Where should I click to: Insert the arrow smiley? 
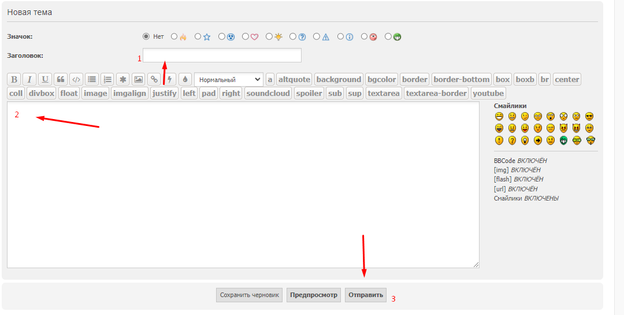(538, 140)
